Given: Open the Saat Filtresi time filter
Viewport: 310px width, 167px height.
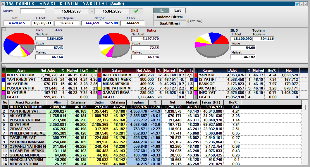Looking at the screenshot, I should point(170,23).
